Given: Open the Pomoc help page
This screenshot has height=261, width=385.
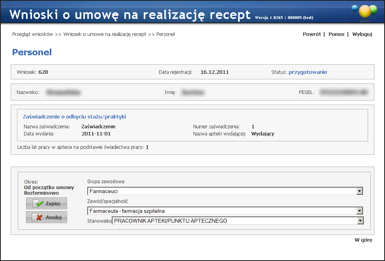Looking at the screenshot, I should (x=336, y=34).
